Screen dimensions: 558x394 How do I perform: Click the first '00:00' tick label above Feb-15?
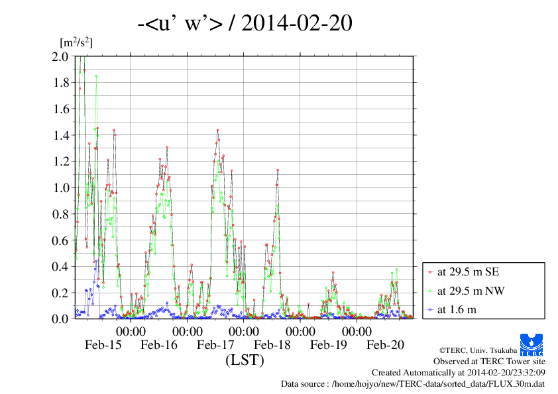(131, 331)
